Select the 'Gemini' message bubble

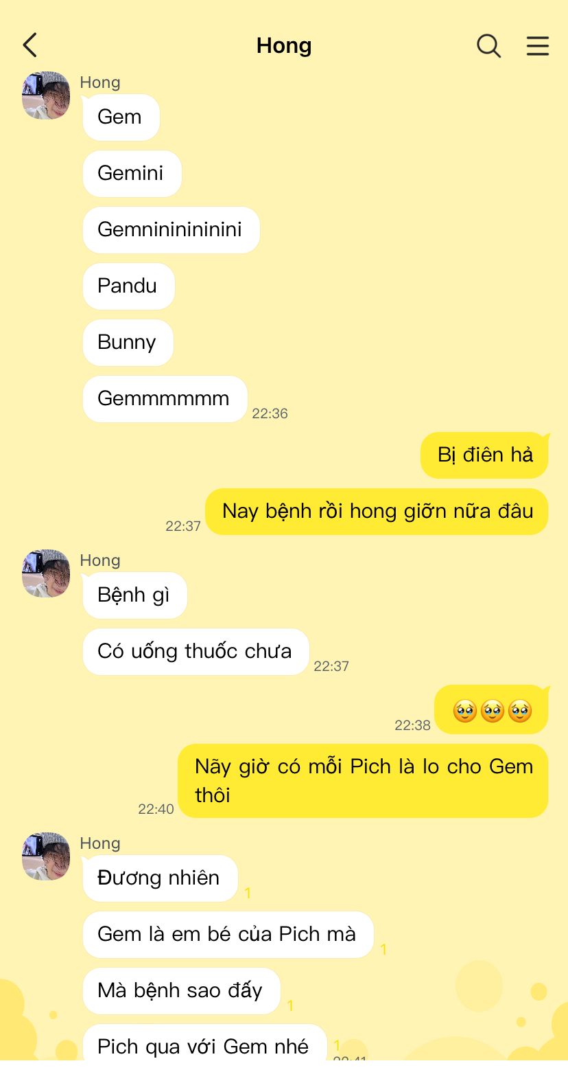coord(132,174)
